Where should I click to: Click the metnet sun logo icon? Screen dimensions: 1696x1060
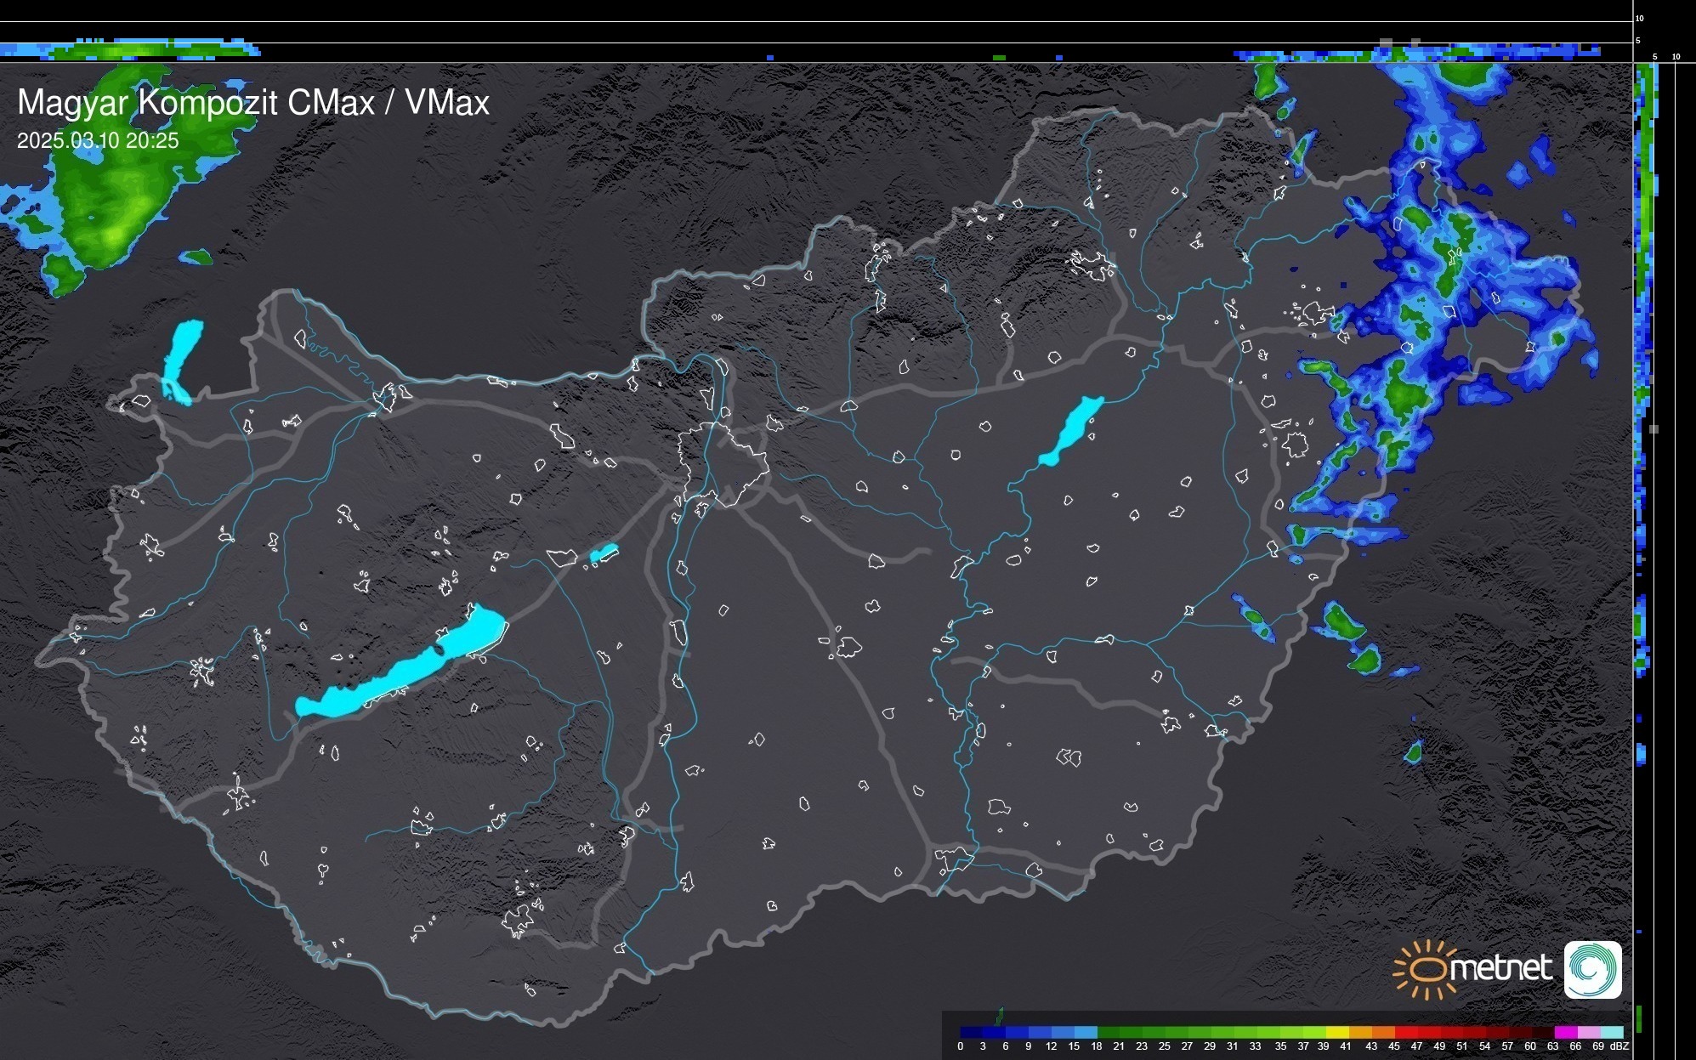1427,969
